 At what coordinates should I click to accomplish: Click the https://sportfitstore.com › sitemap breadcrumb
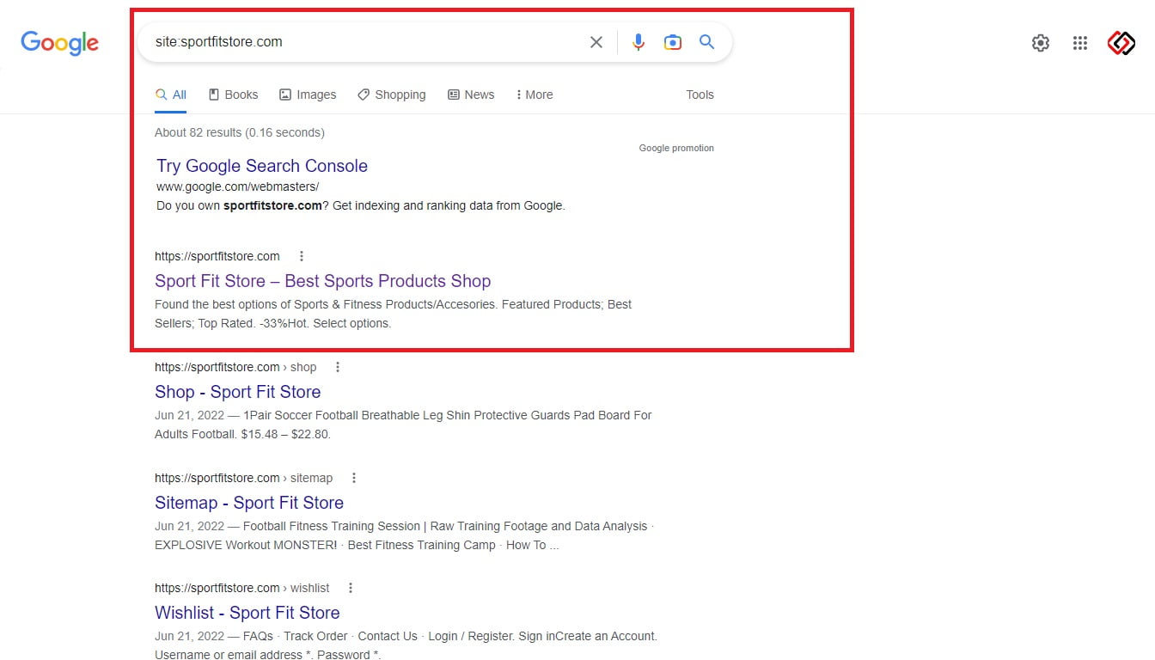243,478
